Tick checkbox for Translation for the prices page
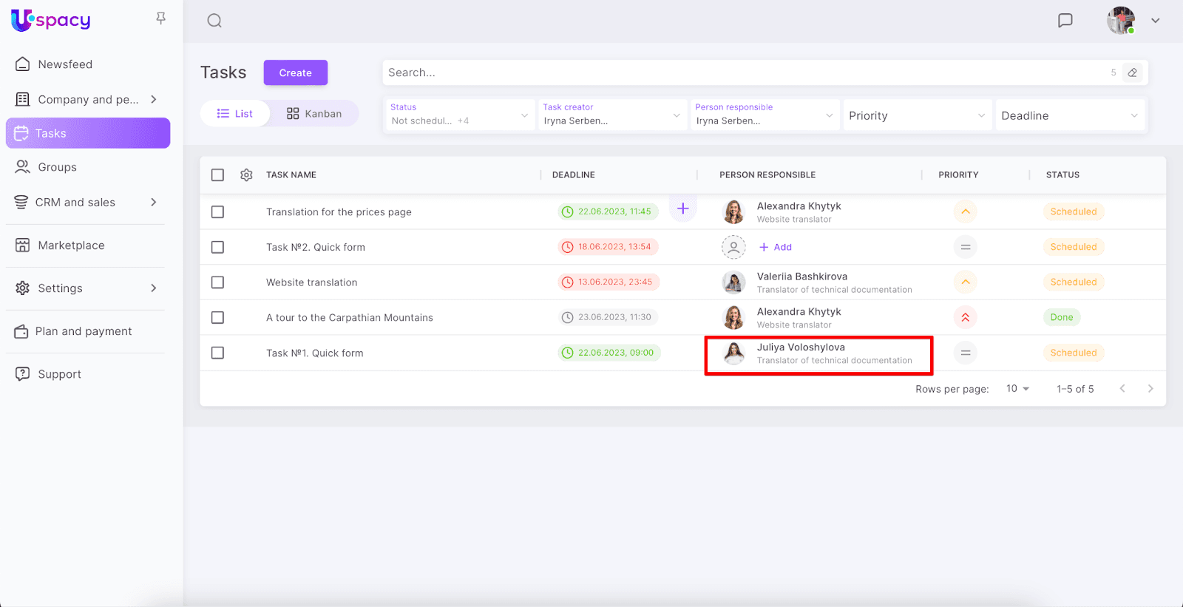 (217, 212)
